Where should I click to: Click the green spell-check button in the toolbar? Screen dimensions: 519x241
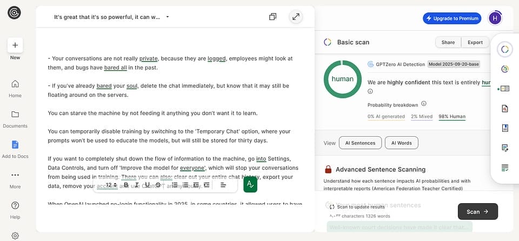pyautogui.click(x=250, y=185)
